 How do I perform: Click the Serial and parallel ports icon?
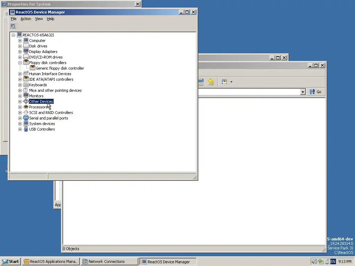[26, 118]
